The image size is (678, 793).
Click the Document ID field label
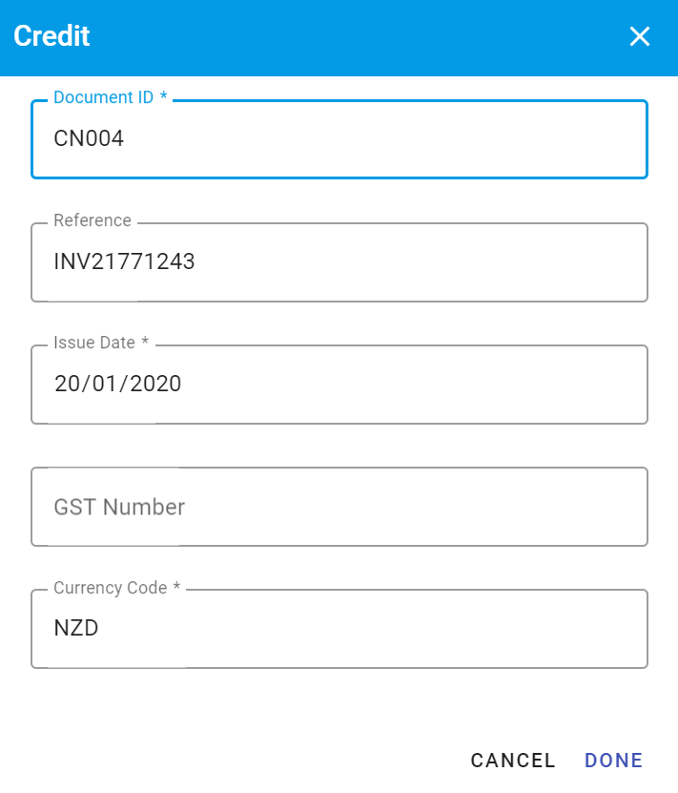tap(107, 96)
